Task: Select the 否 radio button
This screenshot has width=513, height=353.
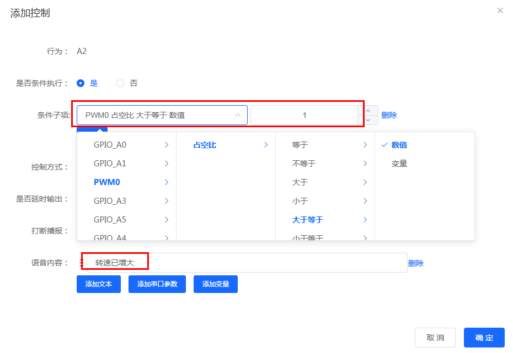Action: pyautogui.click(x=120, y=82)
